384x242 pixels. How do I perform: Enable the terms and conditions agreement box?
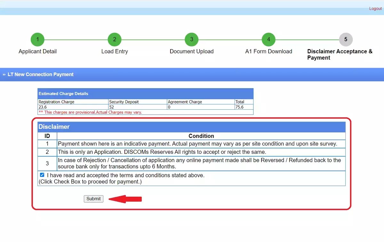tap(42, 175)
